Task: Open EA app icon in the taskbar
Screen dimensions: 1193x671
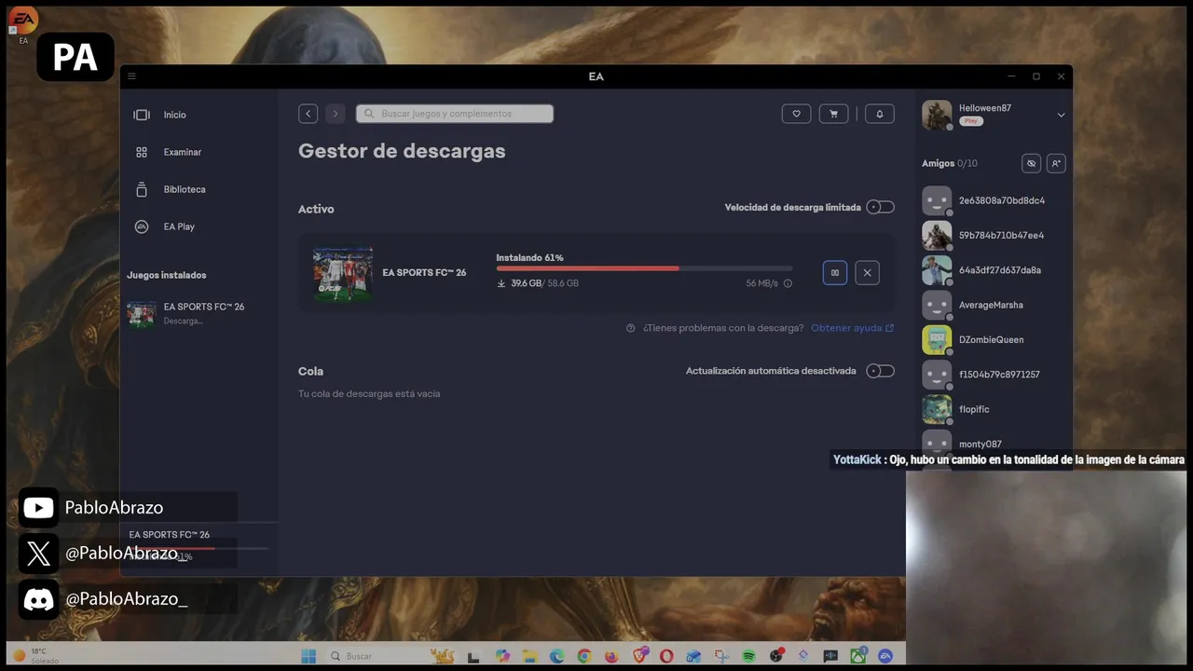Action: 885,656
